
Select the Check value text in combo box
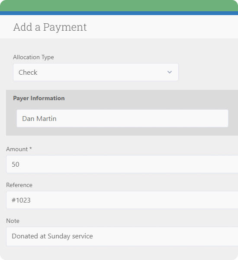[x=28, y=73]
